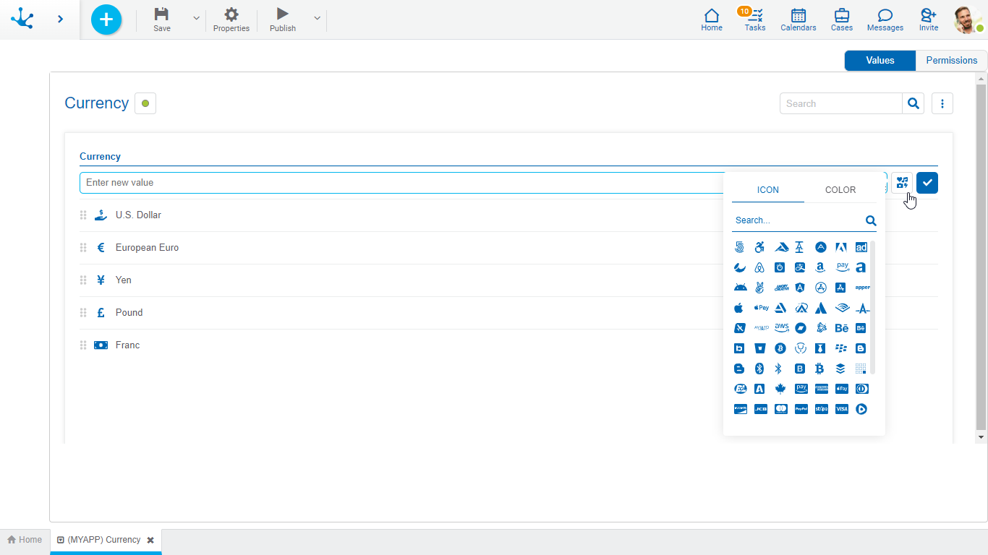The image size is (988, 555).
Task: Expand the side menu with the chevron
Action: (60, 20)
